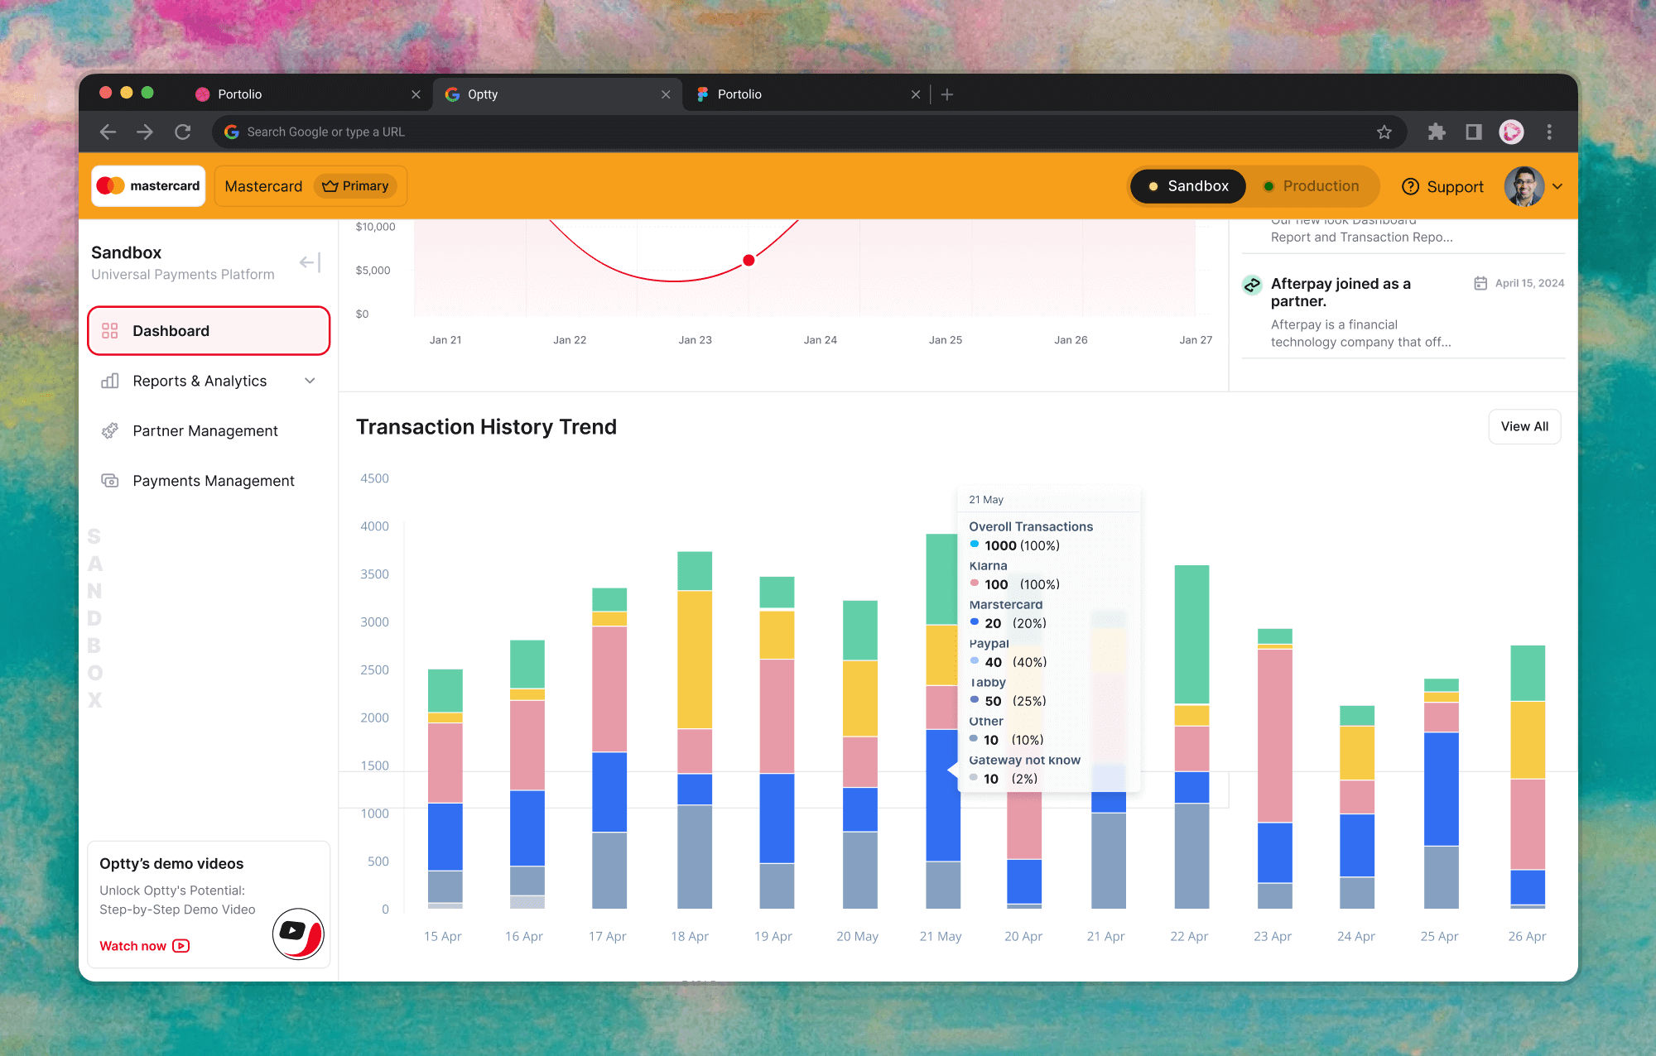The width and height of the screenshot is (1656, 1056).
Task: Open the Chrome three-dot menu
Action: (1549, 132)
